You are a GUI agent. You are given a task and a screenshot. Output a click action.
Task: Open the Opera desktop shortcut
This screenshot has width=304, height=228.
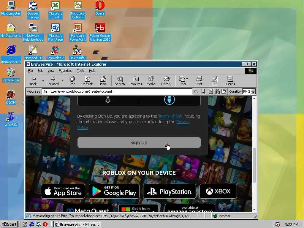pyautogui.click(x=100, y=8)
